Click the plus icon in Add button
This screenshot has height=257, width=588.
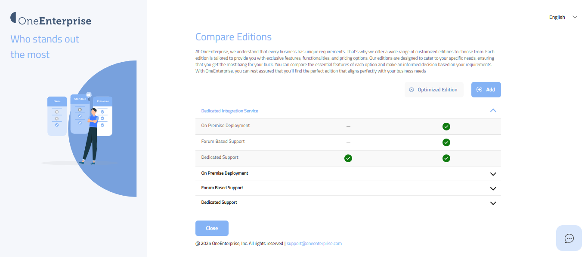pyautogui.click(x=479, y=90)
